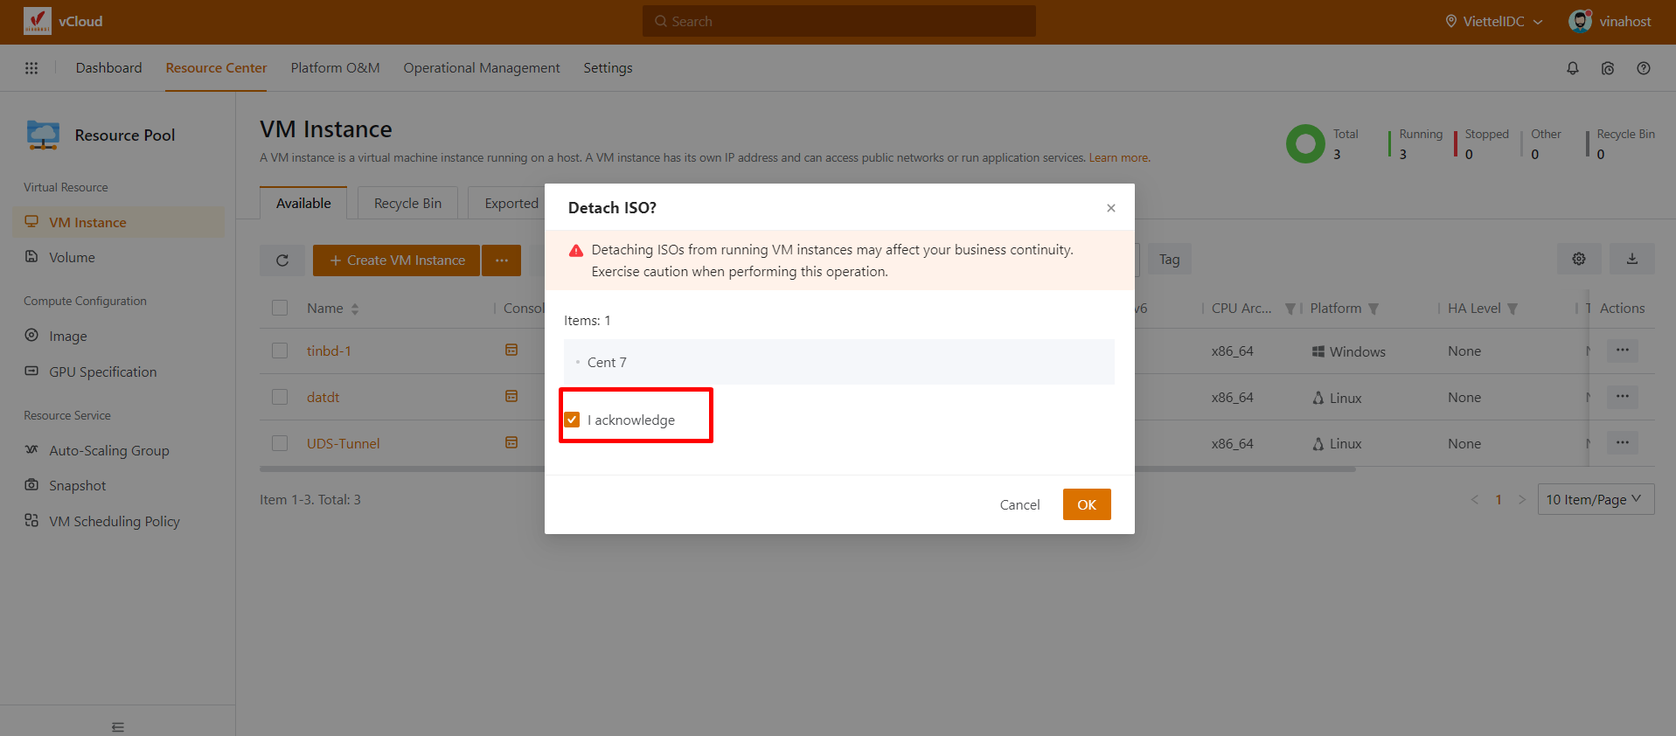Go to page 1 in pagination

(1499, 500)
